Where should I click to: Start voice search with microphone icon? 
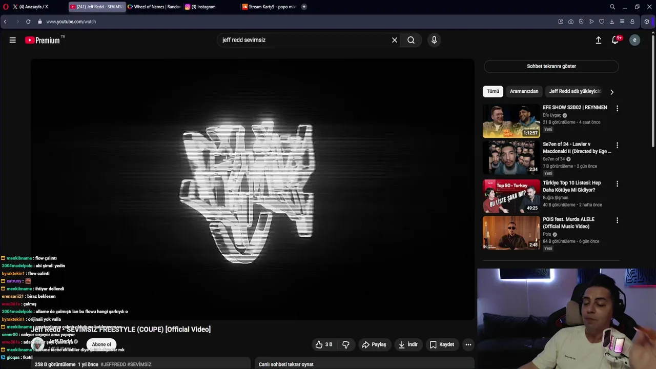click(434, 40)
